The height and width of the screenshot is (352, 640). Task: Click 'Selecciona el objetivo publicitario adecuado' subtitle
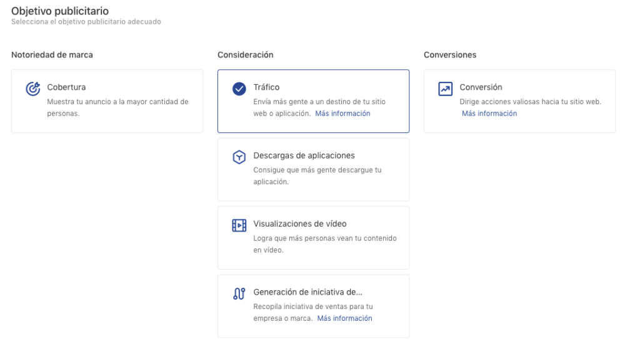(x=86, y=22)
